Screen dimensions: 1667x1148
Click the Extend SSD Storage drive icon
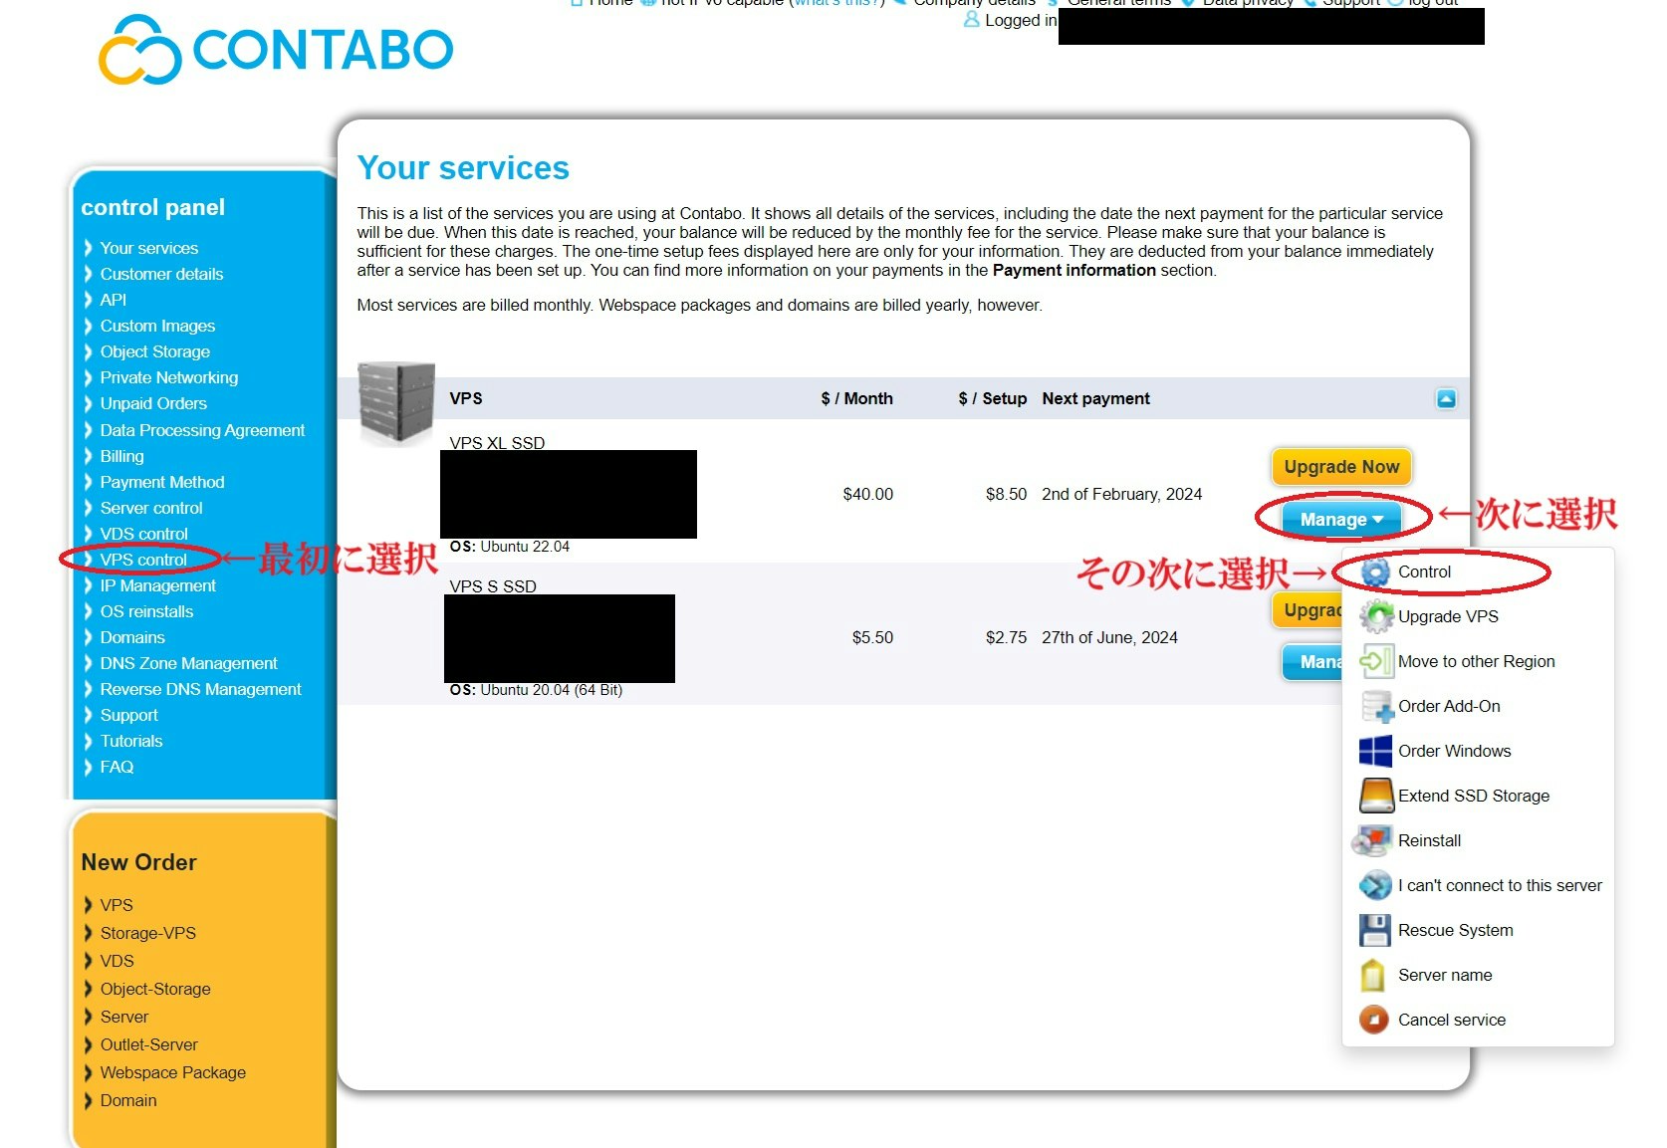(1376, 796)
